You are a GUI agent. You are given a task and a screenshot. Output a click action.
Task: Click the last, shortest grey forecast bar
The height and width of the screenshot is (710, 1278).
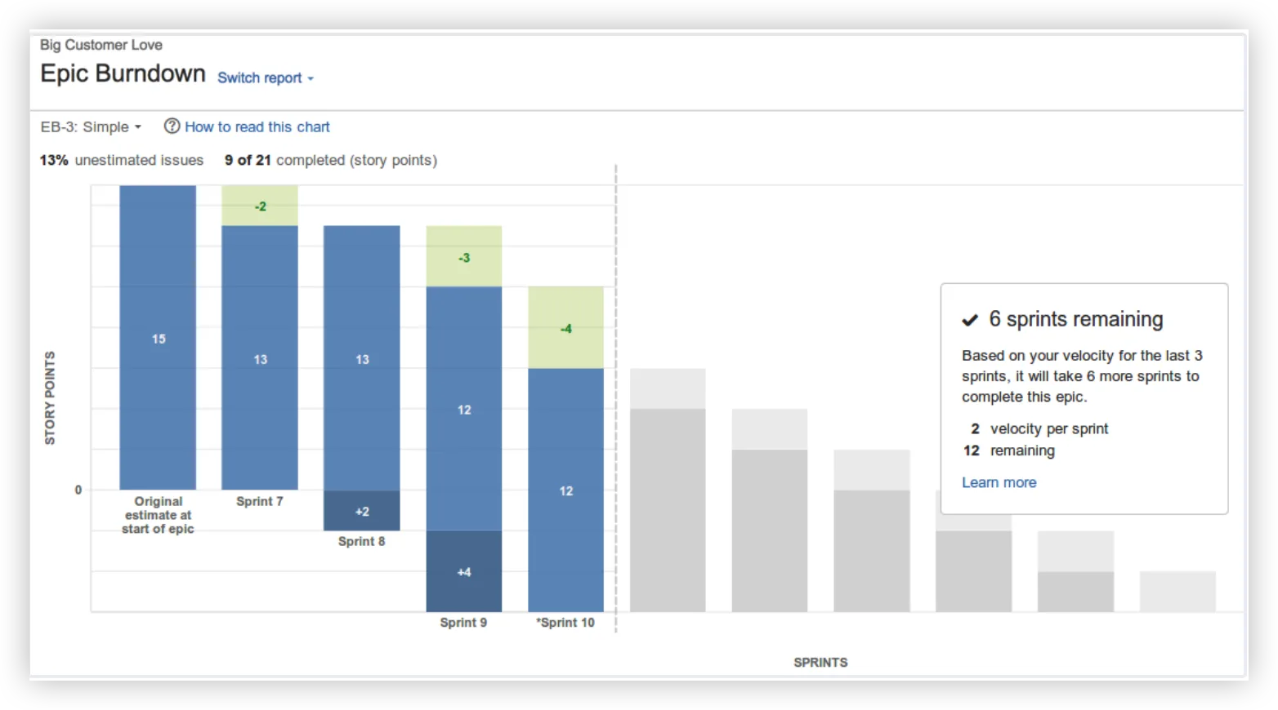pos(1177,592)
